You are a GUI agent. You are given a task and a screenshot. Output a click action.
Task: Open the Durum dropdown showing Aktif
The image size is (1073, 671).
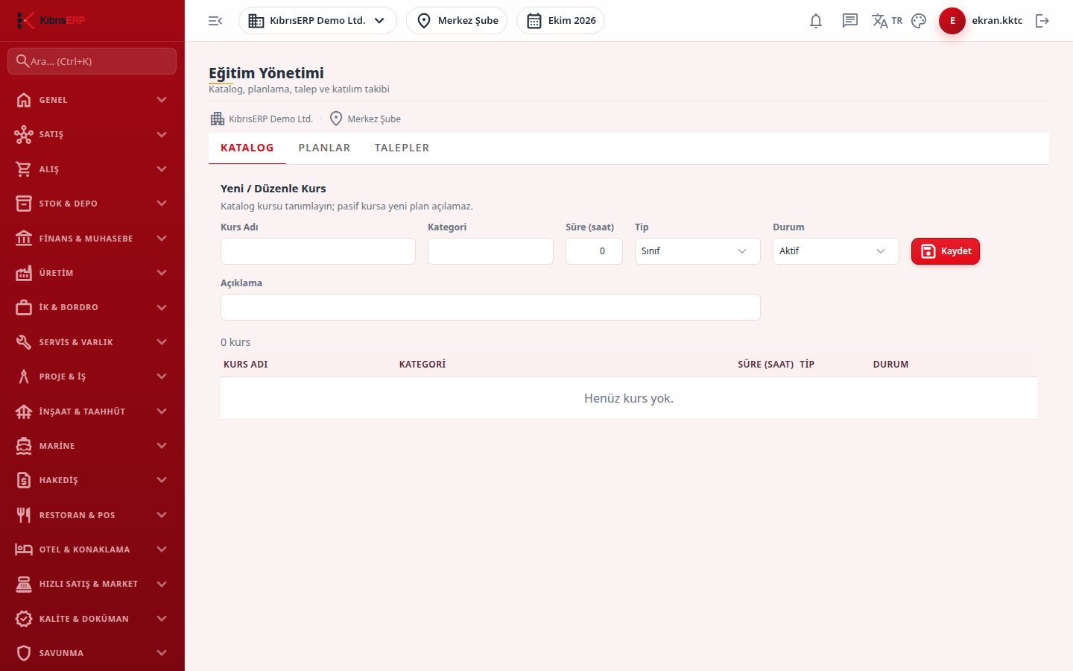(x=836, y=251)
